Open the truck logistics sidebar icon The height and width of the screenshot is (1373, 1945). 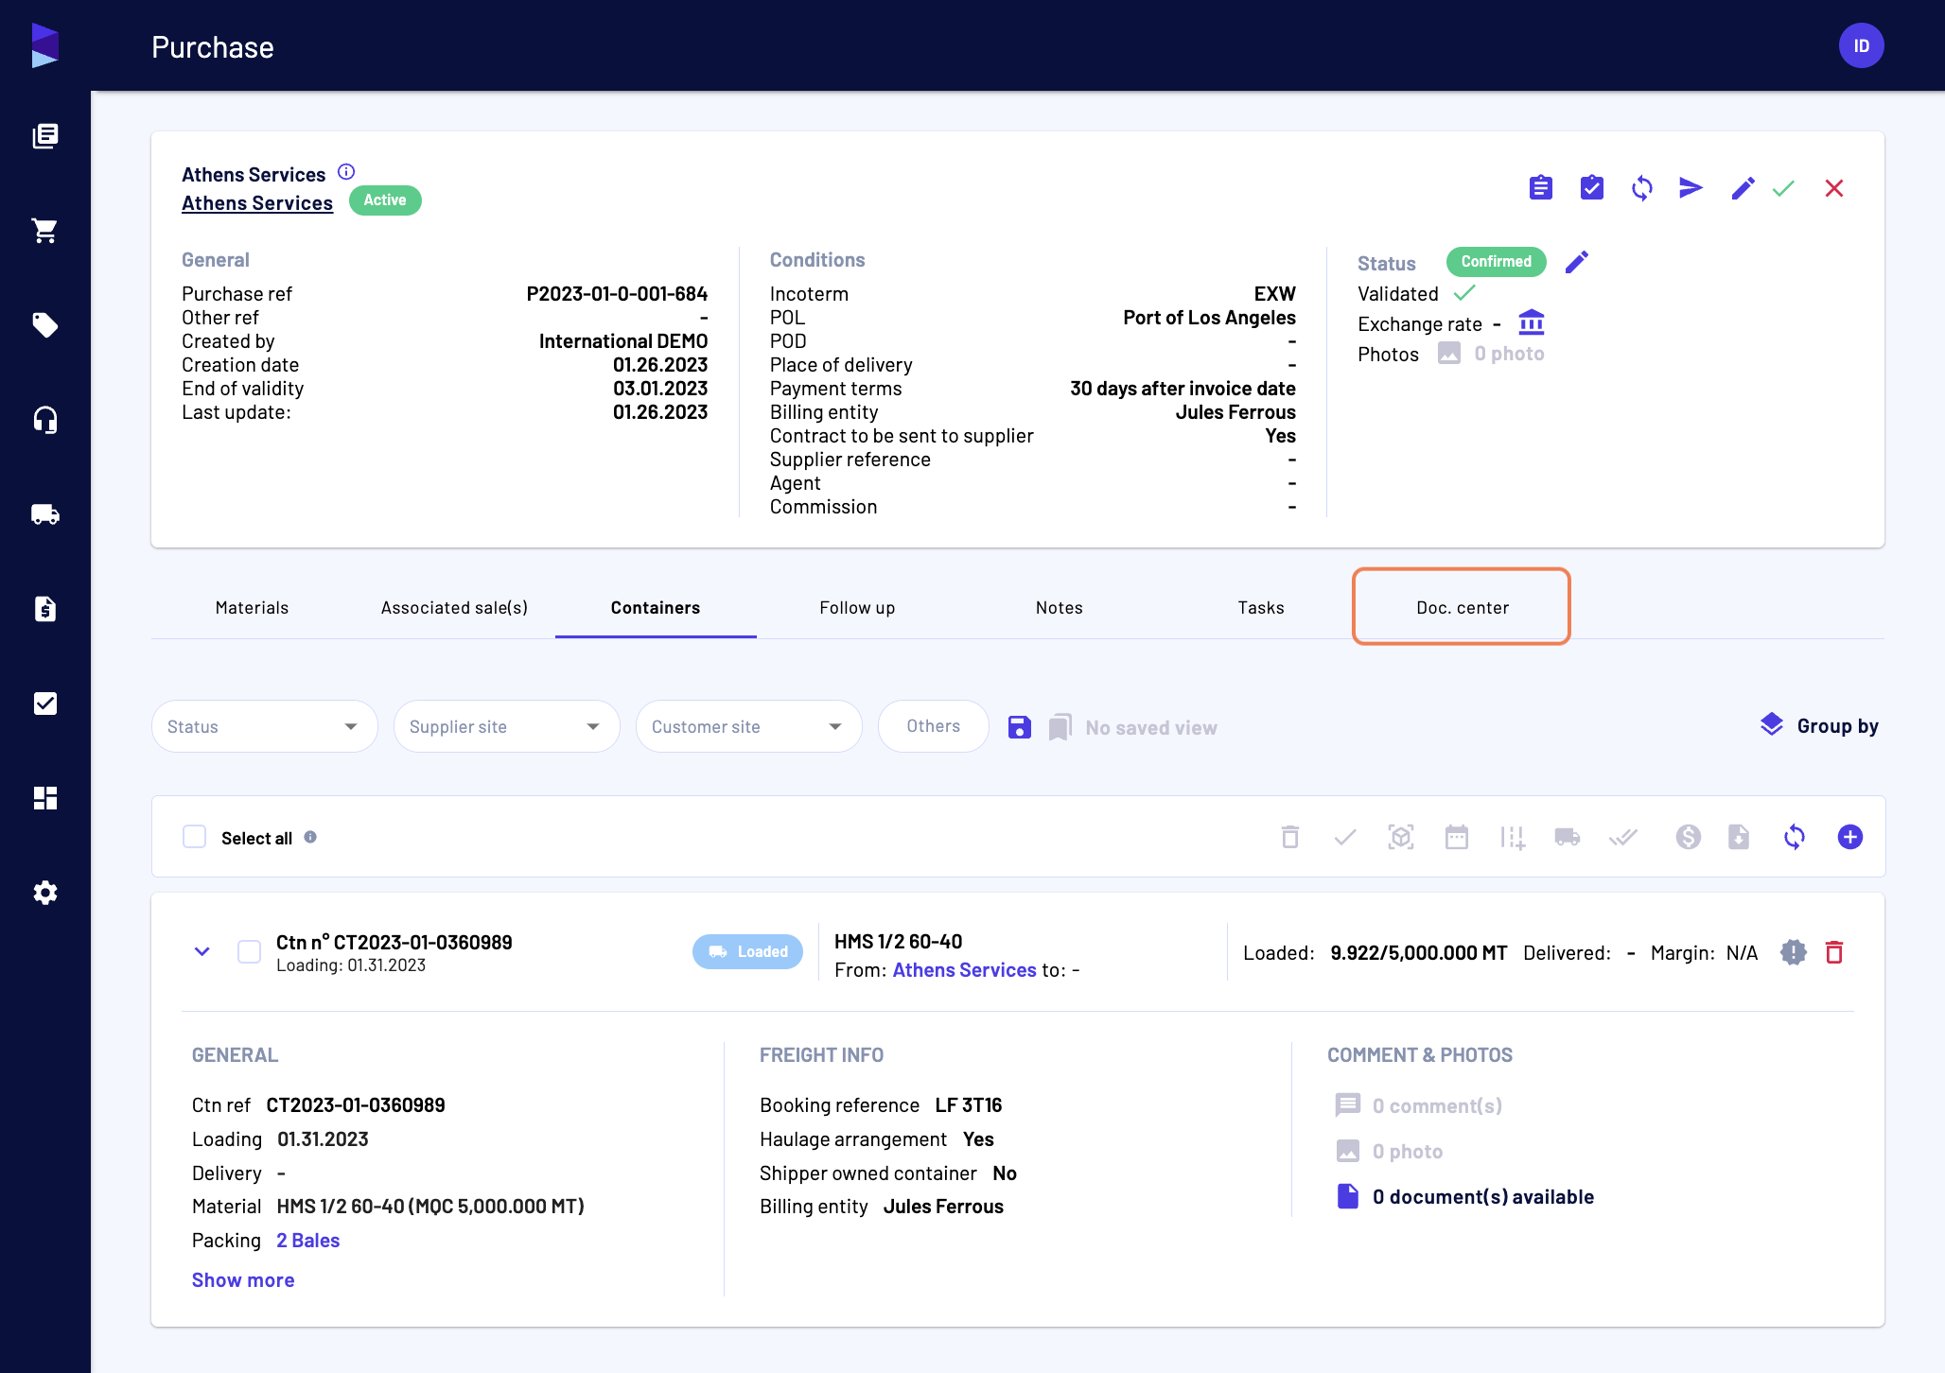[x=44, y=513]
